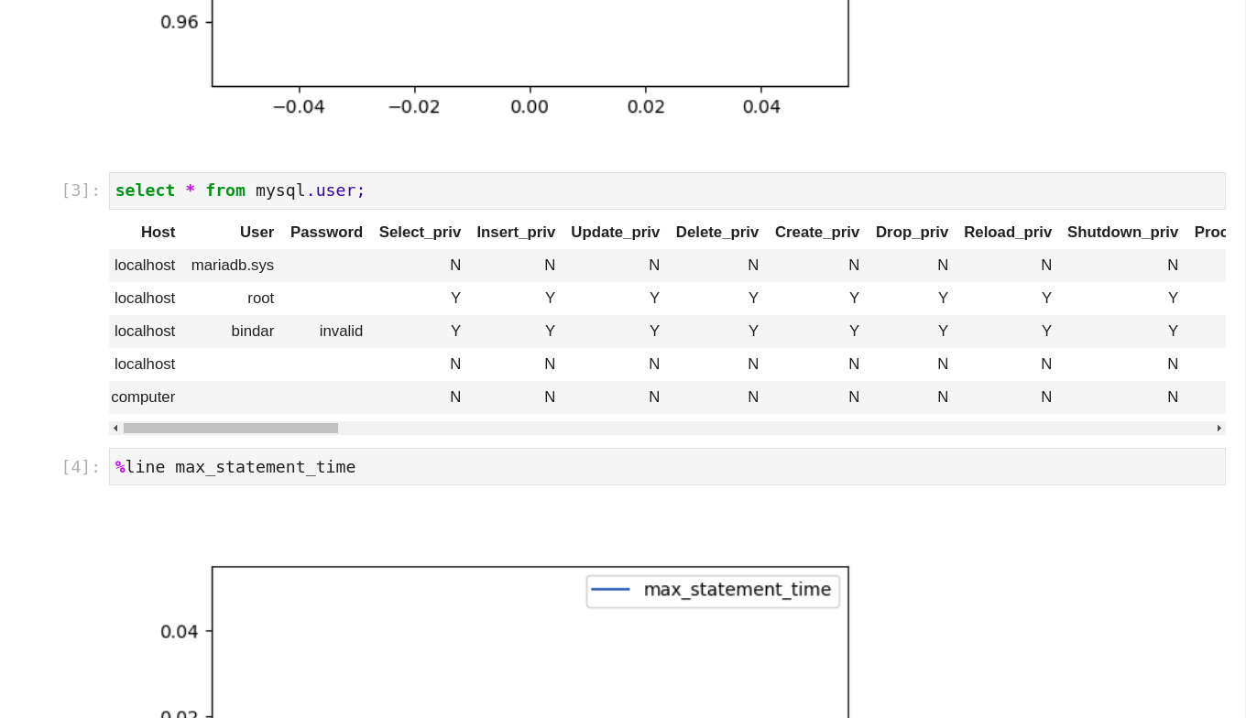Click the 'computer' host cell
This screenshot has width=1246, height=718.
[143, 397]
